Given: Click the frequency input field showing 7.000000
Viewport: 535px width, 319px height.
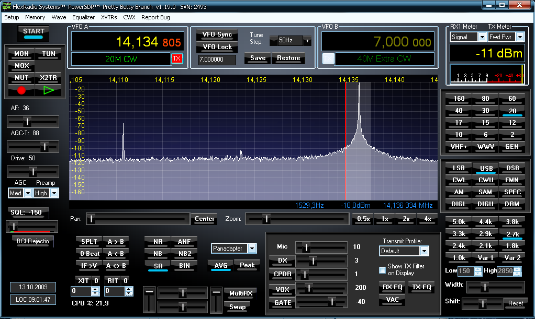Looking at the screenshot, I should coord(217,60).
